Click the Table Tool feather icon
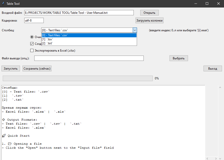224x160 pixels. click(3, 4)
